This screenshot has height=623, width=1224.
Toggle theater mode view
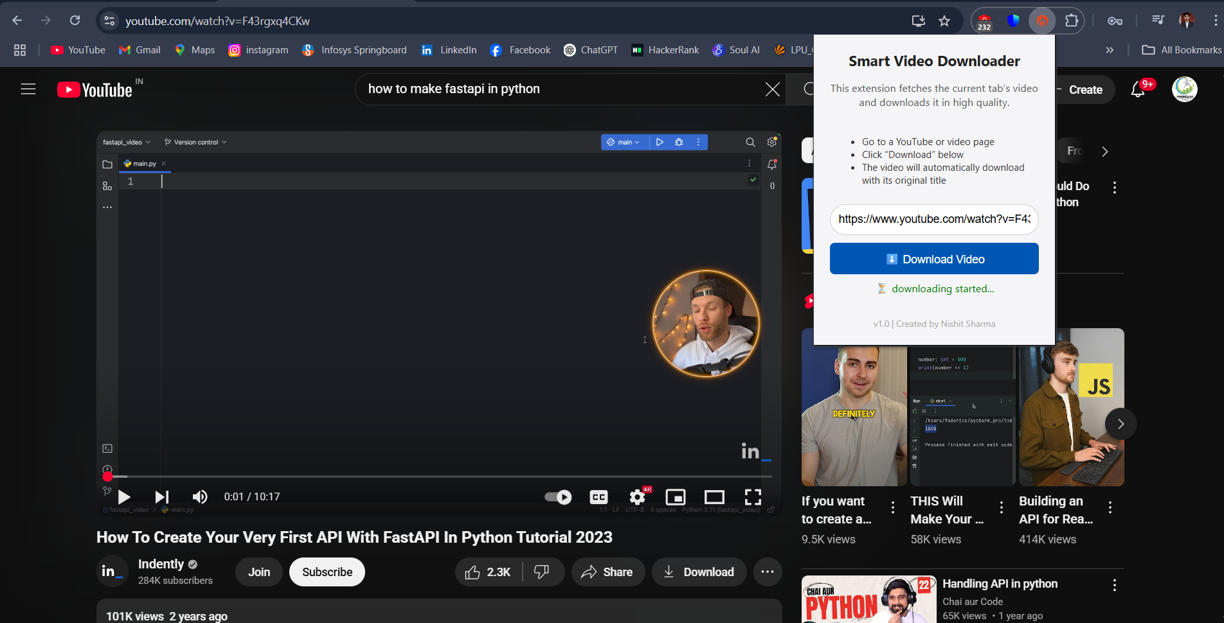click(714, 497)
